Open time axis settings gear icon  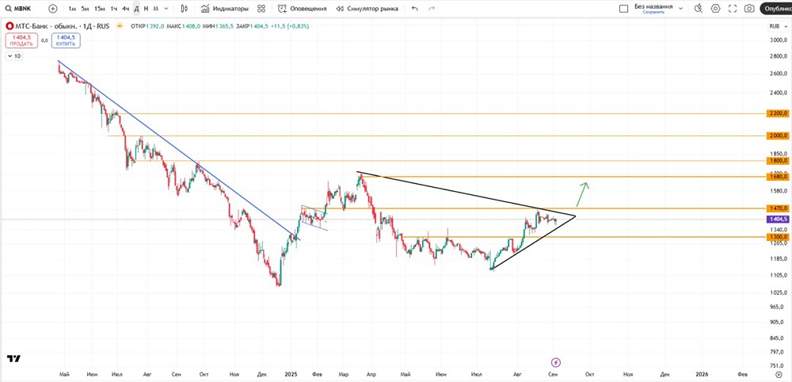pos(779,374)
